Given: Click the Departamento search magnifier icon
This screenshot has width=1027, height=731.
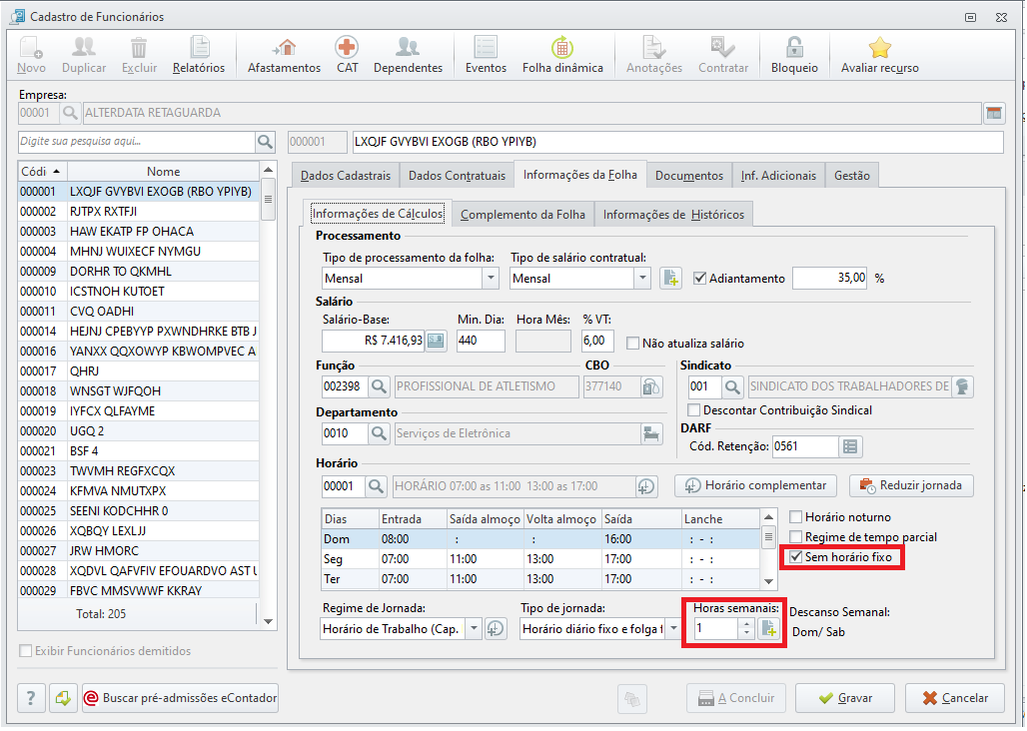Looking at the screenshot, I should 378,433.
